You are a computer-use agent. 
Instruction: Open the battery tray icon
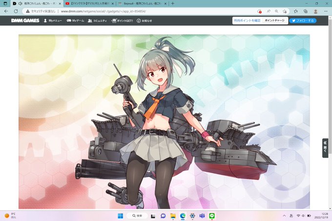309,216
